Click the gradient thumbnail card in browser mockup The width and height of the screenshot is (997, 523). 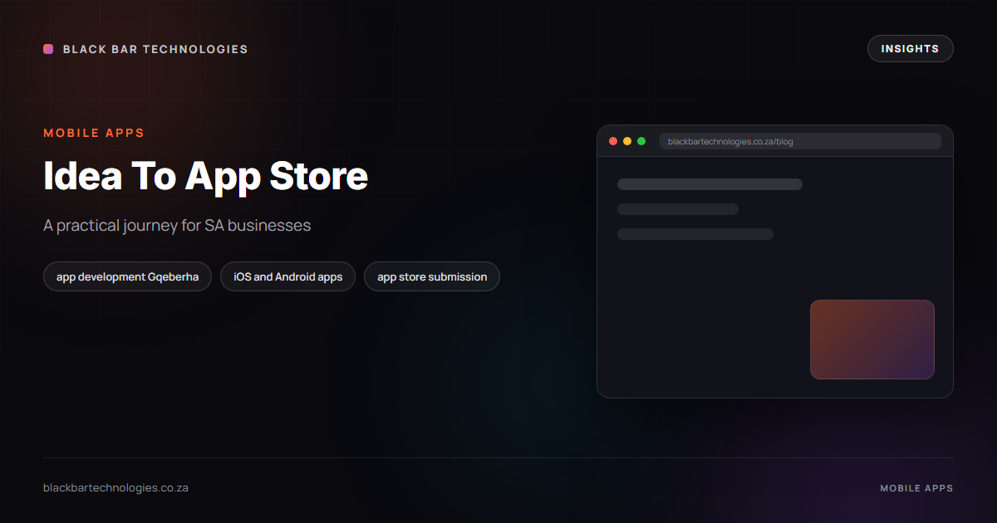click(x=872, y=340)
